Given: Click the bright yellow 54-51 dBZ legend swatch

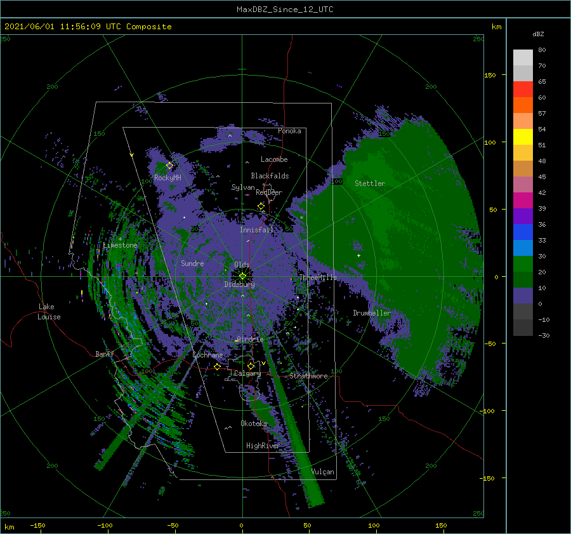Looking at the screenshot, I should click(x=523, y=137).
